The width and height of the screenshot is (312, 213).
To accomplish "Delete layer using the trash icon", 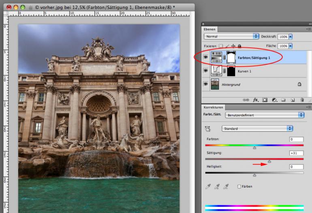I will pyautogui.click(x=301, y=99).
